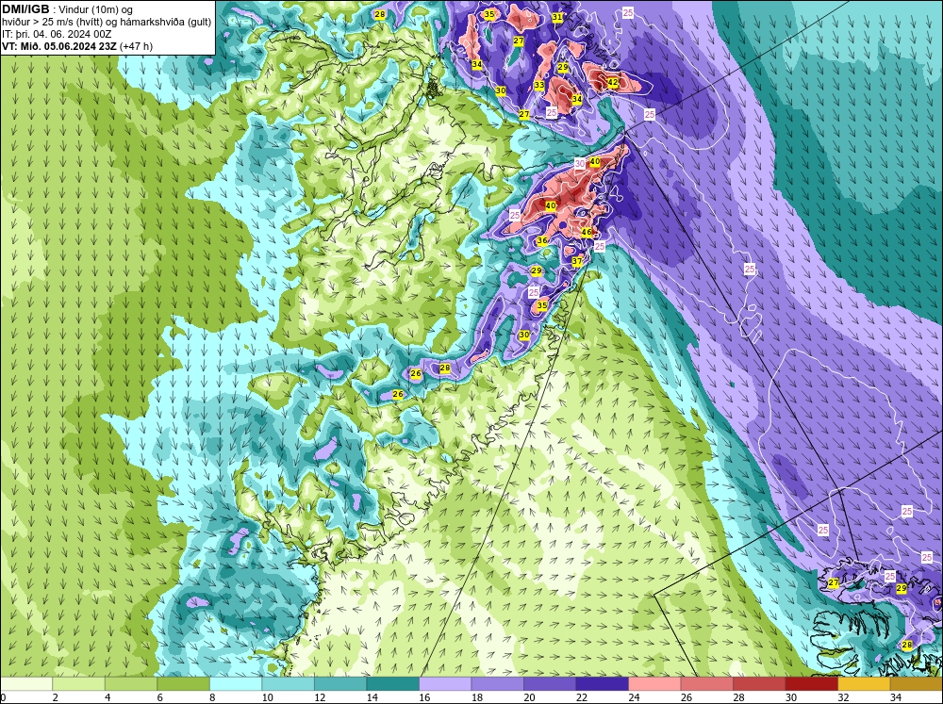Click the 'VT: Mið. 05.06.2024 23Z' valid time
This screenshot has height=704, width=943.
(59, 46)
